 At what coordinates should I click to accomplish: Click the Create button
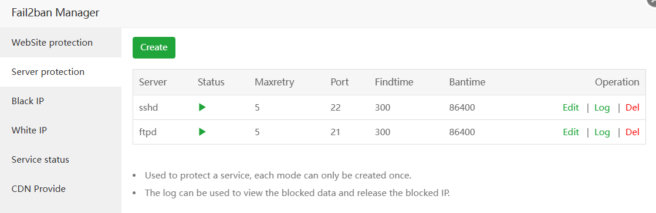pyautogui.click(x=154, y=47)
